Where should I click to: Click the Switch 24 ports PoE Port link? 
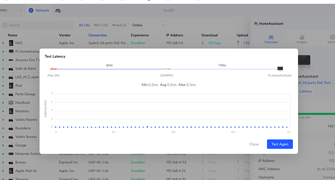pos(316,82)
